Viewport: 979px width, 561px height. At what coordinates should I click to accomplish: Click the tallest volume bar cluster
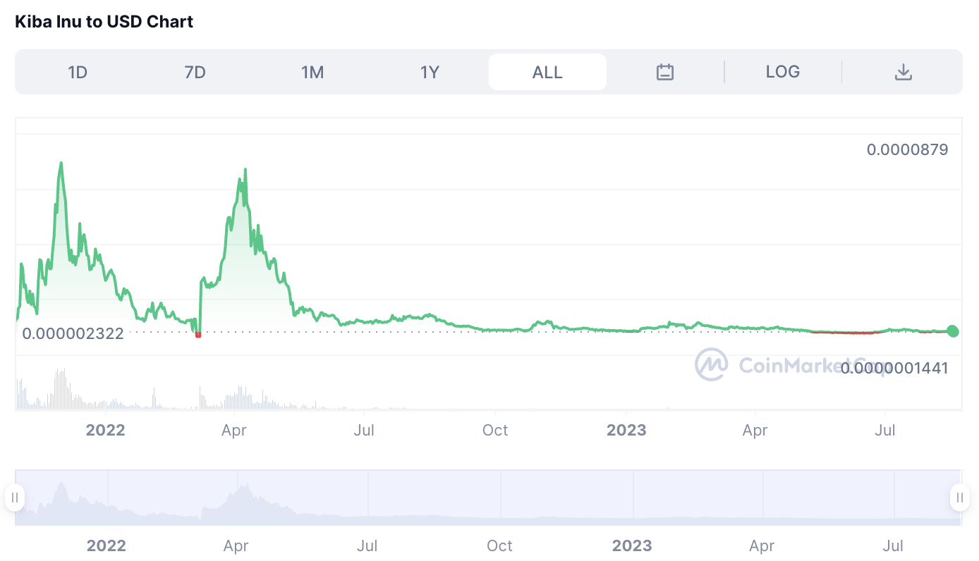point(61,388)
